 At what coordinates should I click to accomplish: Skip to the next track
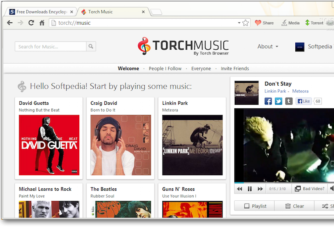click(x=260, y=189)
